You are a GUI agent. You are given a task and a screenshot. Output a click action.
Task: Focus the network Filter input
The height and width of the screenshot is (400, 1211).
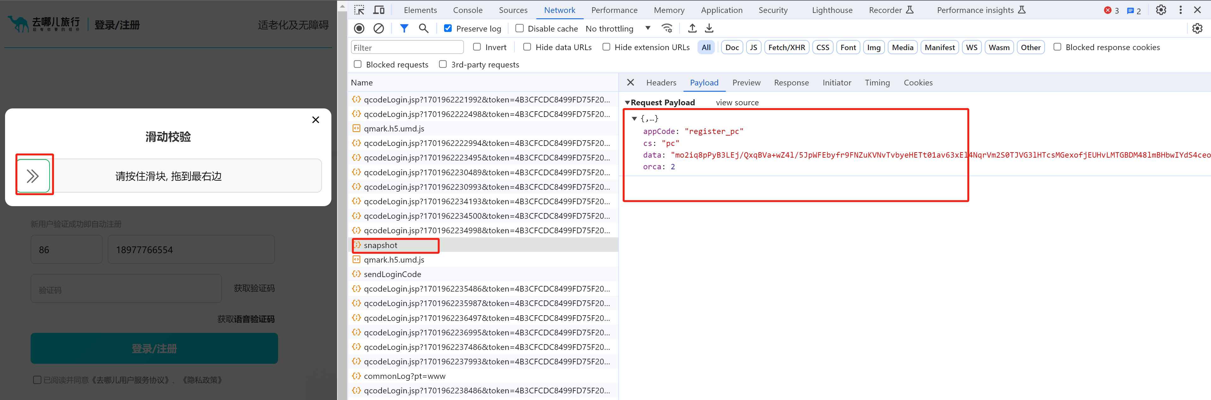tap(407, 47)
